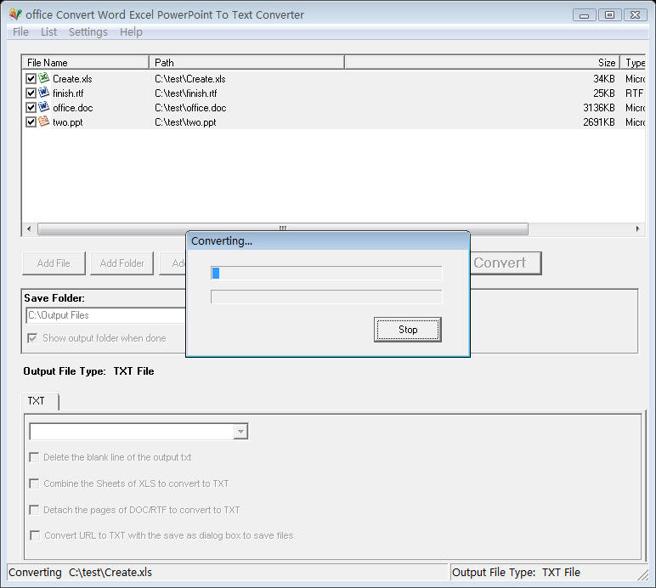The height and width of the screenshot is (588, 656).
Task: Stop the conversion in progress
Action: 408,330
